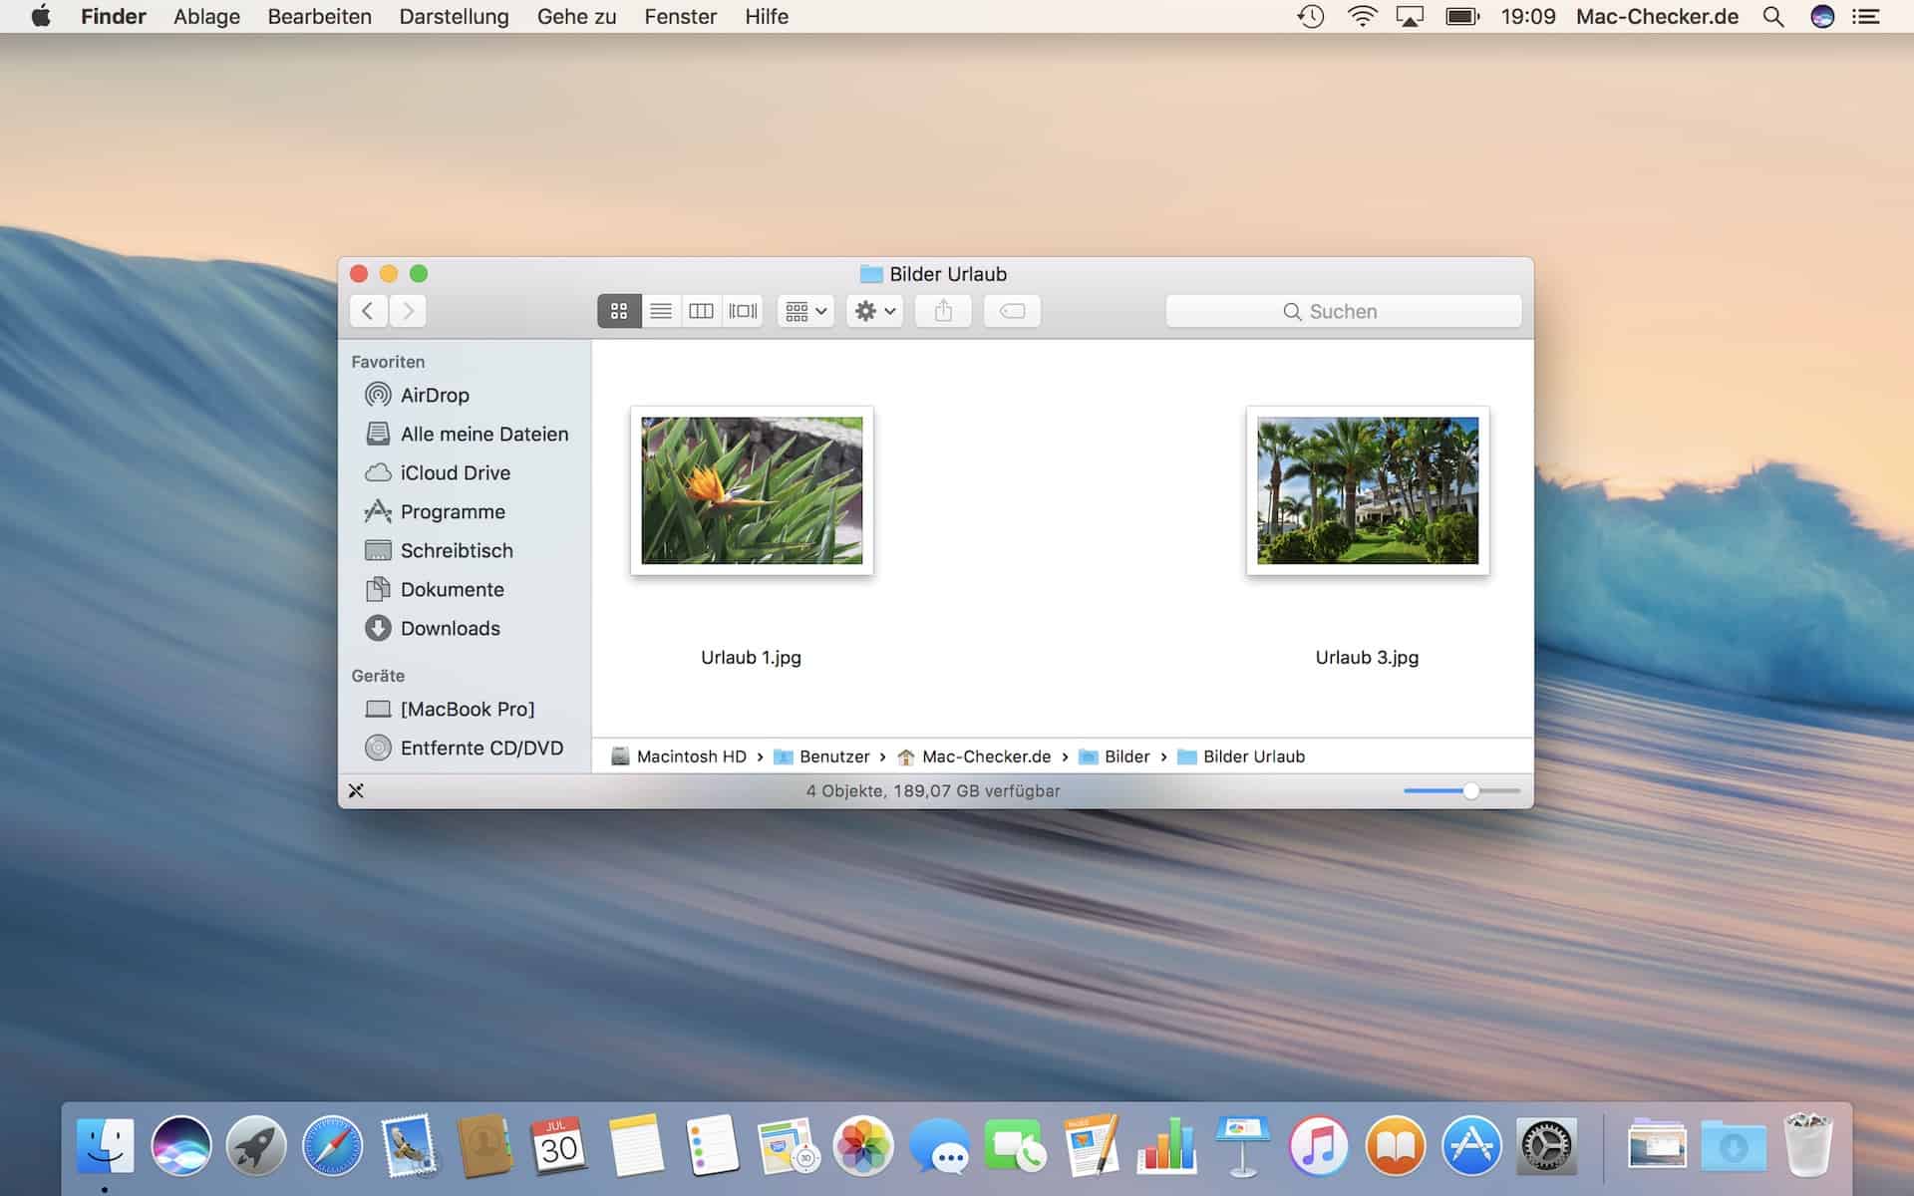Click Bilder in the path bar
The image size is (1914, 1196).
click(x=1115, y=756)
